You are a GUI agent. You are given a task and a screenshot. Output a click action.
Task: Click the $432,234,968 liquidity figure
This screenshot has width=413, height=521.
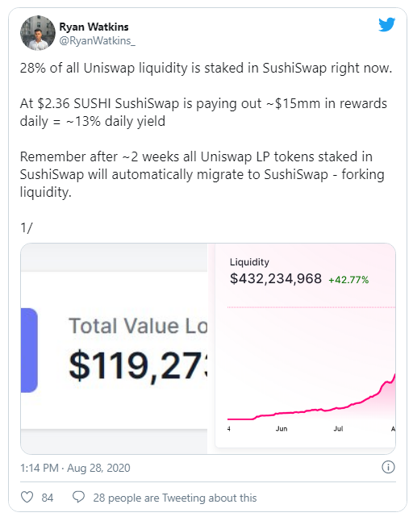coord(275,278)
